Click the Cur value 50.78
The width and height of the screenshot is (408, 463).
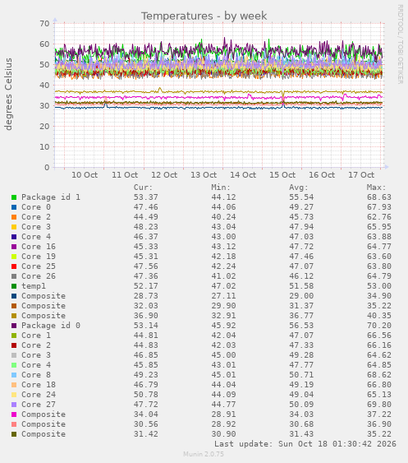click(145, 395)
